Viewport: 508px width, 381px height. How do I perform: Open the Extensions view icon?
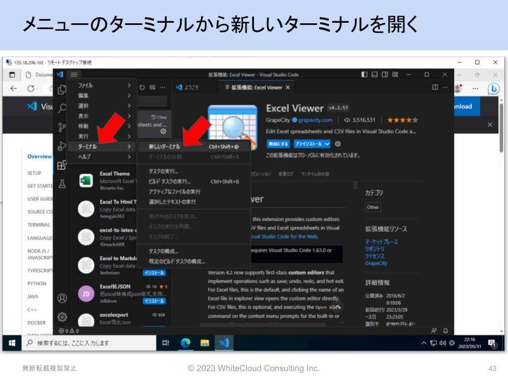(x=62, y=165)
